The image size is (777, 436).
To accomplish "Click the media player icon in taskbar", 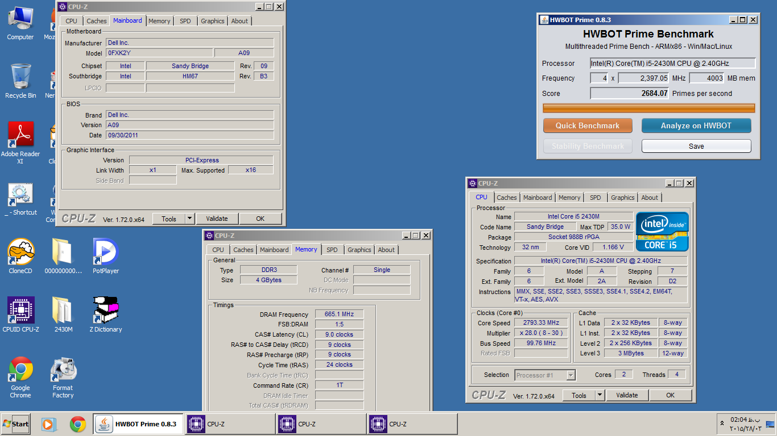I will (49, 424).
